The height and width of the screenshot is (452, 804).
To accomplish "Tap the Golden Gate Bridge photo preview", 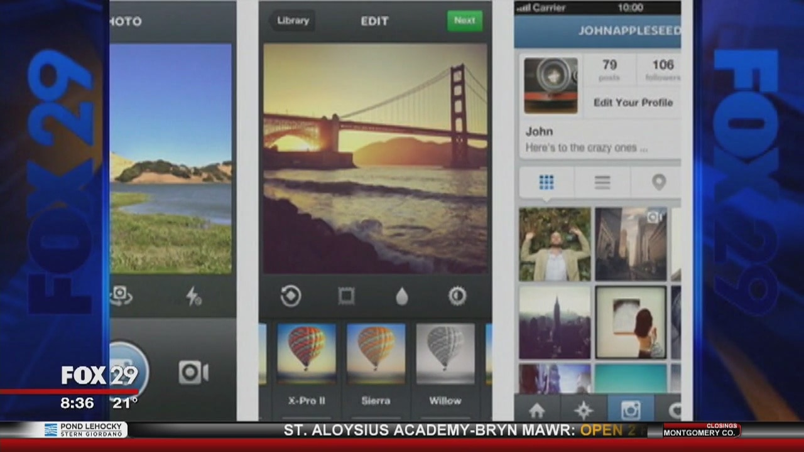I will (x=375, y=158).
